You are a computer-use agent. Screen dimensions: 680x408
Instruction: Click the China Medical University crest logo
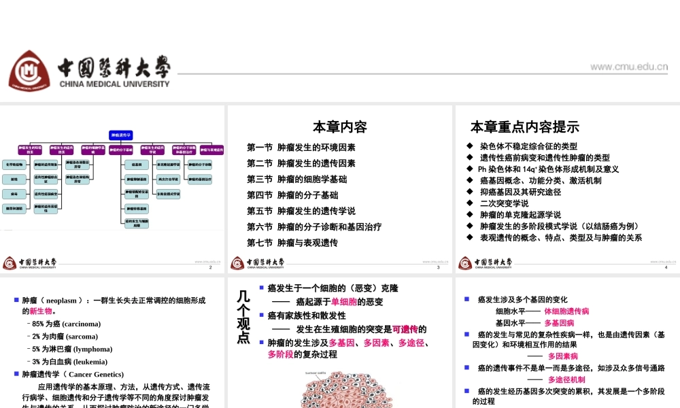click(29, 71)
